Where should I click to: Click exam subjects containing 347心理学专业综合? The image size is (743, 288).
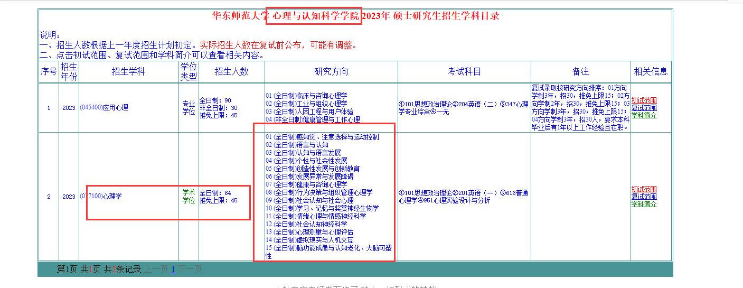(x=464, y=108)
